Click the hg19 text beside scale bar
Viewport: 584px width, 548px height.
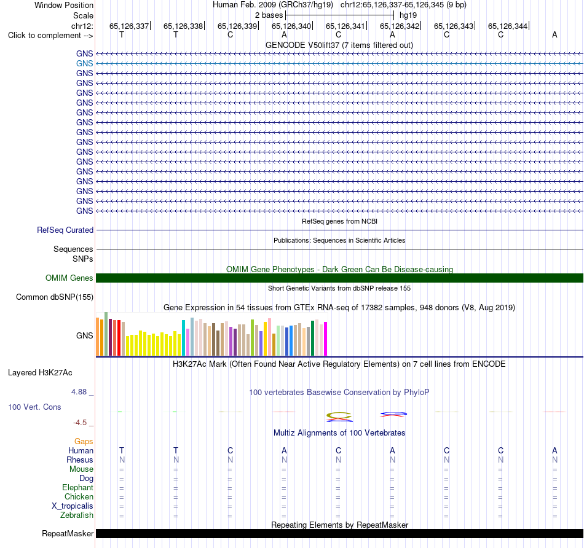click(408, 15)
